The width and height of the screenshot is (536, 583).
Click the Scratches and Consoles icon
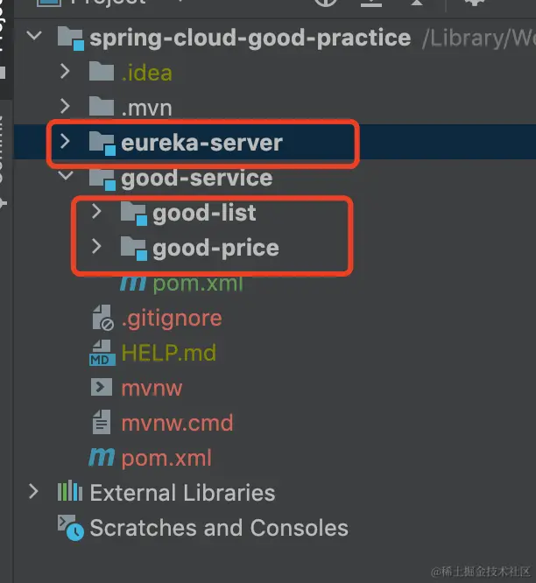click(x=71, y=528)
